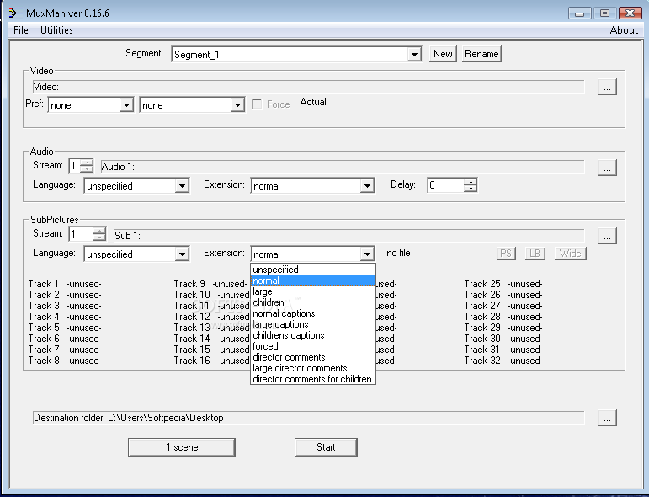Screen dimensions: 649x497
Task: Increase the Audio stream number
Action: click(x=87, y=162)
